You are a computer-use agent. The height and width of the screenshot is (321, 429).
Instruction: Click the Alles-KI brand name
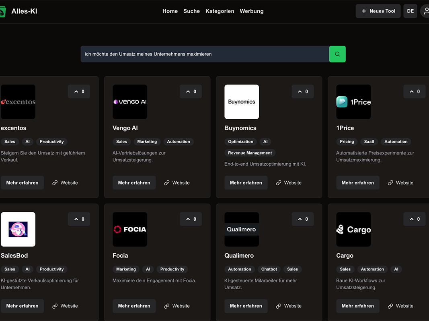click(x=24, y=11)
